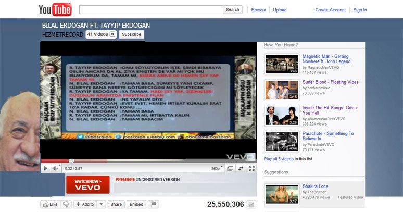Click the video title BİLAL ERDOGAN FT. TAYYİP ERDOGAN
Viewport: 403px width, 212px height.
pos(96,26)
